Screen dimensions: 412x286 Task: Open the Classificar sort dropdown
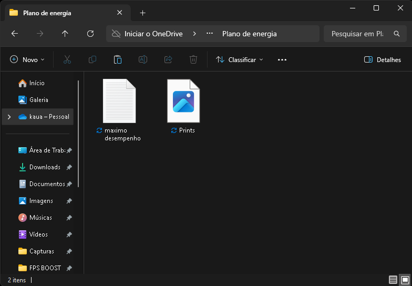[x=240, y=60]
